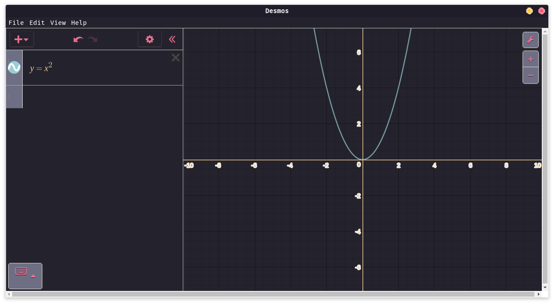Open the on-screen keyboard icon
554x304 pixels.
(21, 271)
